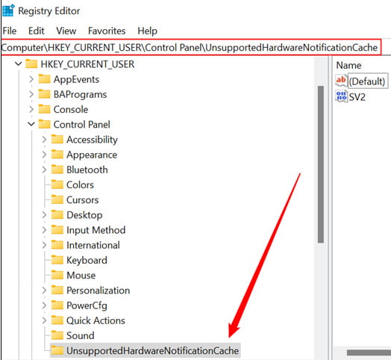
Task: Click the registry path address bar
Action: [x=191, y=47]
